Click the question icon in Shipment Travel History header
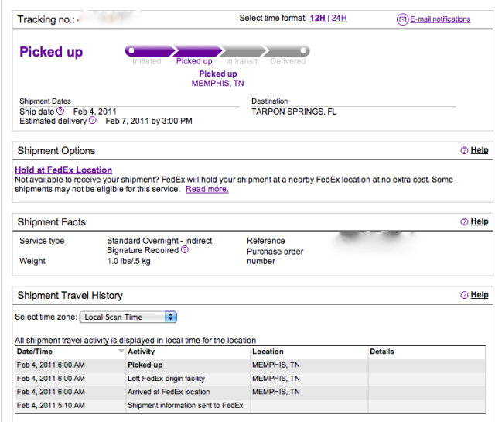This screenshot has height=422, width=495. (x=464, y=295)
